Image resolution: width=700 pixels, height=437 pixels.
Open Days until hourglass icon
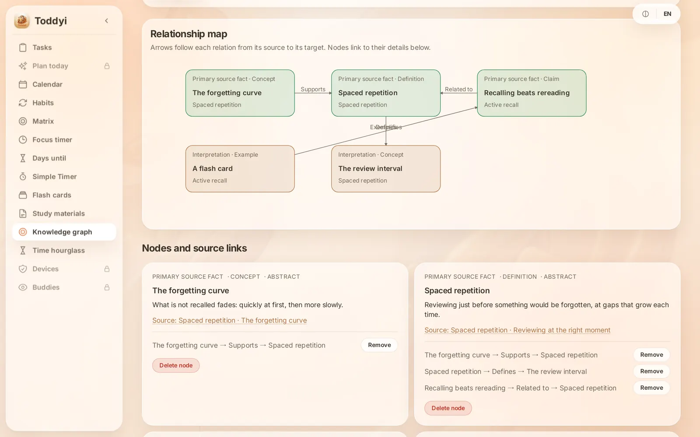pos(23,158)
